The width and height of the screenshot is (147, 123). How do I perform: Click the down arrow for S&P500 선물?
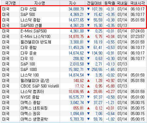tap(88, 25)
